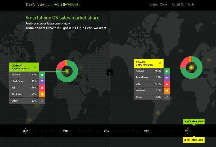Click the Windows icon in Germany panel
This screenshot has height=147, width=216.
coord(42,94)
